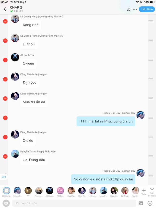Pick the pink "All | Em..." character
Image resolution: width=156 pixels, height=208 pixels.
(x=60, y=192)
